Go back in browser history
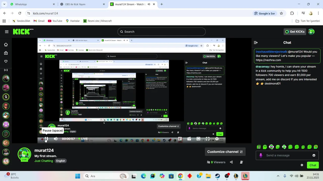 pos(5,13)
